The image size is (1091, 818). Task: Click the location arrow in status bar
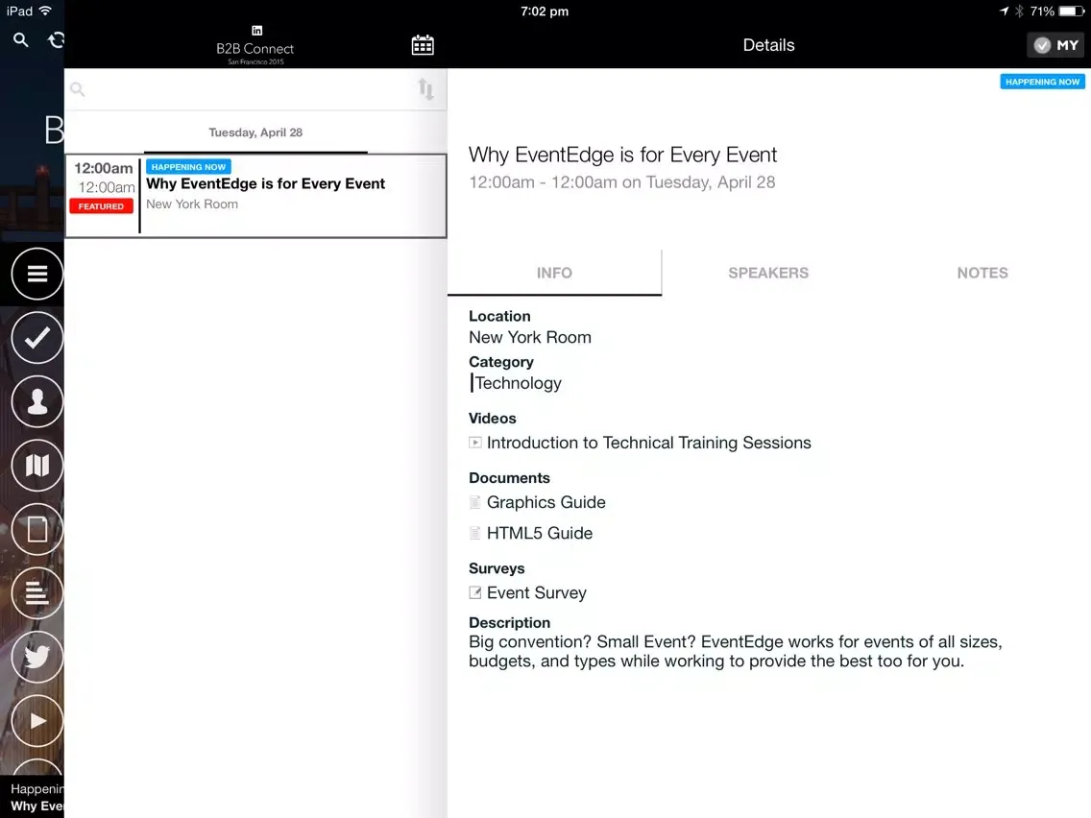click(1004, 12)
